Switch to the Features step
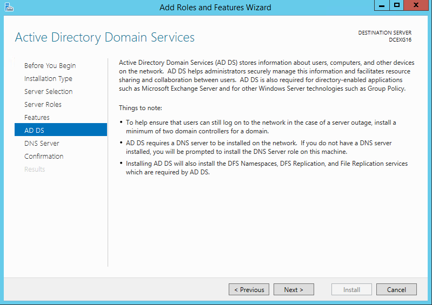The image size is (432, 305). click(37, 118)
